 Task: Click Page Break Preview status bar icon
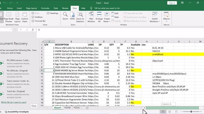(x=176, y=111)
